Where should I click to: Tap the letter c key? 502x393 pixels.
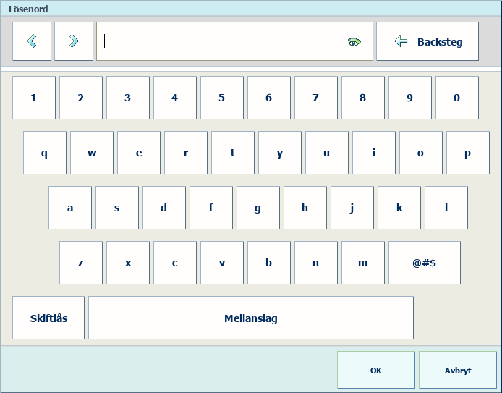175,263
